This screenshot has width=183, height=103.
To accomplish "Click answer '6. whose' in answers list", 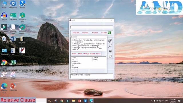I will point(75,67).
